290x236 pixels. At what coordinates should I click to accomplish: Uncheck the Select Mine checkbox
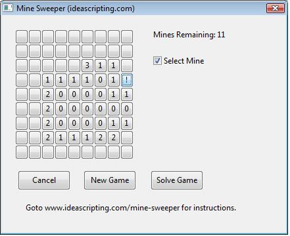coord(157,61)
